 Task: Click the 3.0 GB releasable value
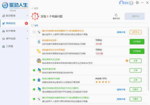(x=98, y=44)
